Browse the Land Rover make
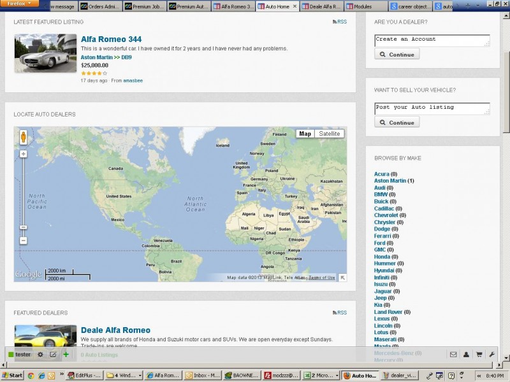The height and width of the screenshot is (382, 510). coord(388,312)
